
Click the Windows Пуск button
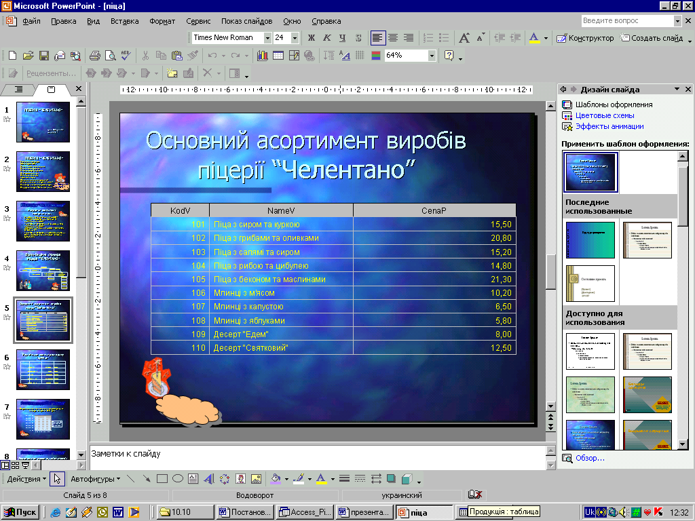[20, 512]
